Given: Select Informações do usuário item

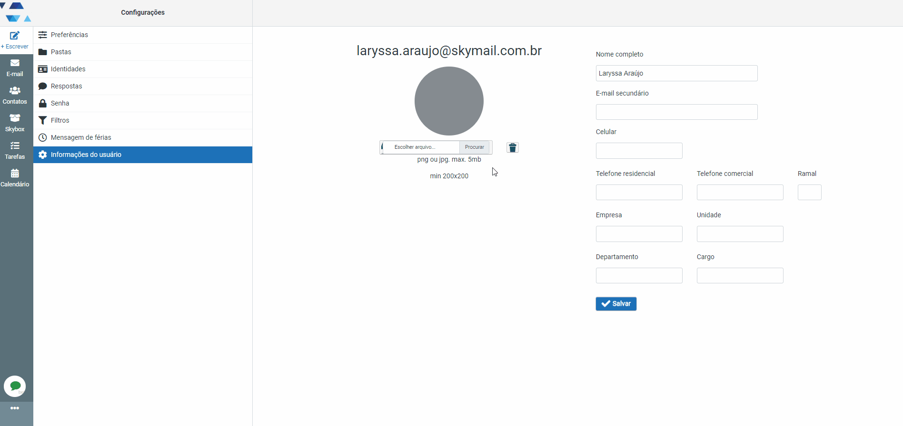Looking at the screenshot, I should click(x=143, y=155).
